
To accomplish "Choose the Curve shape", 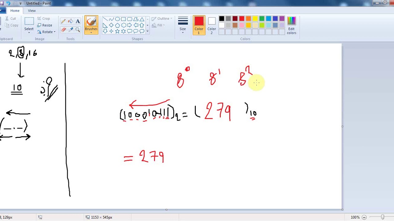I will (111, 19).
